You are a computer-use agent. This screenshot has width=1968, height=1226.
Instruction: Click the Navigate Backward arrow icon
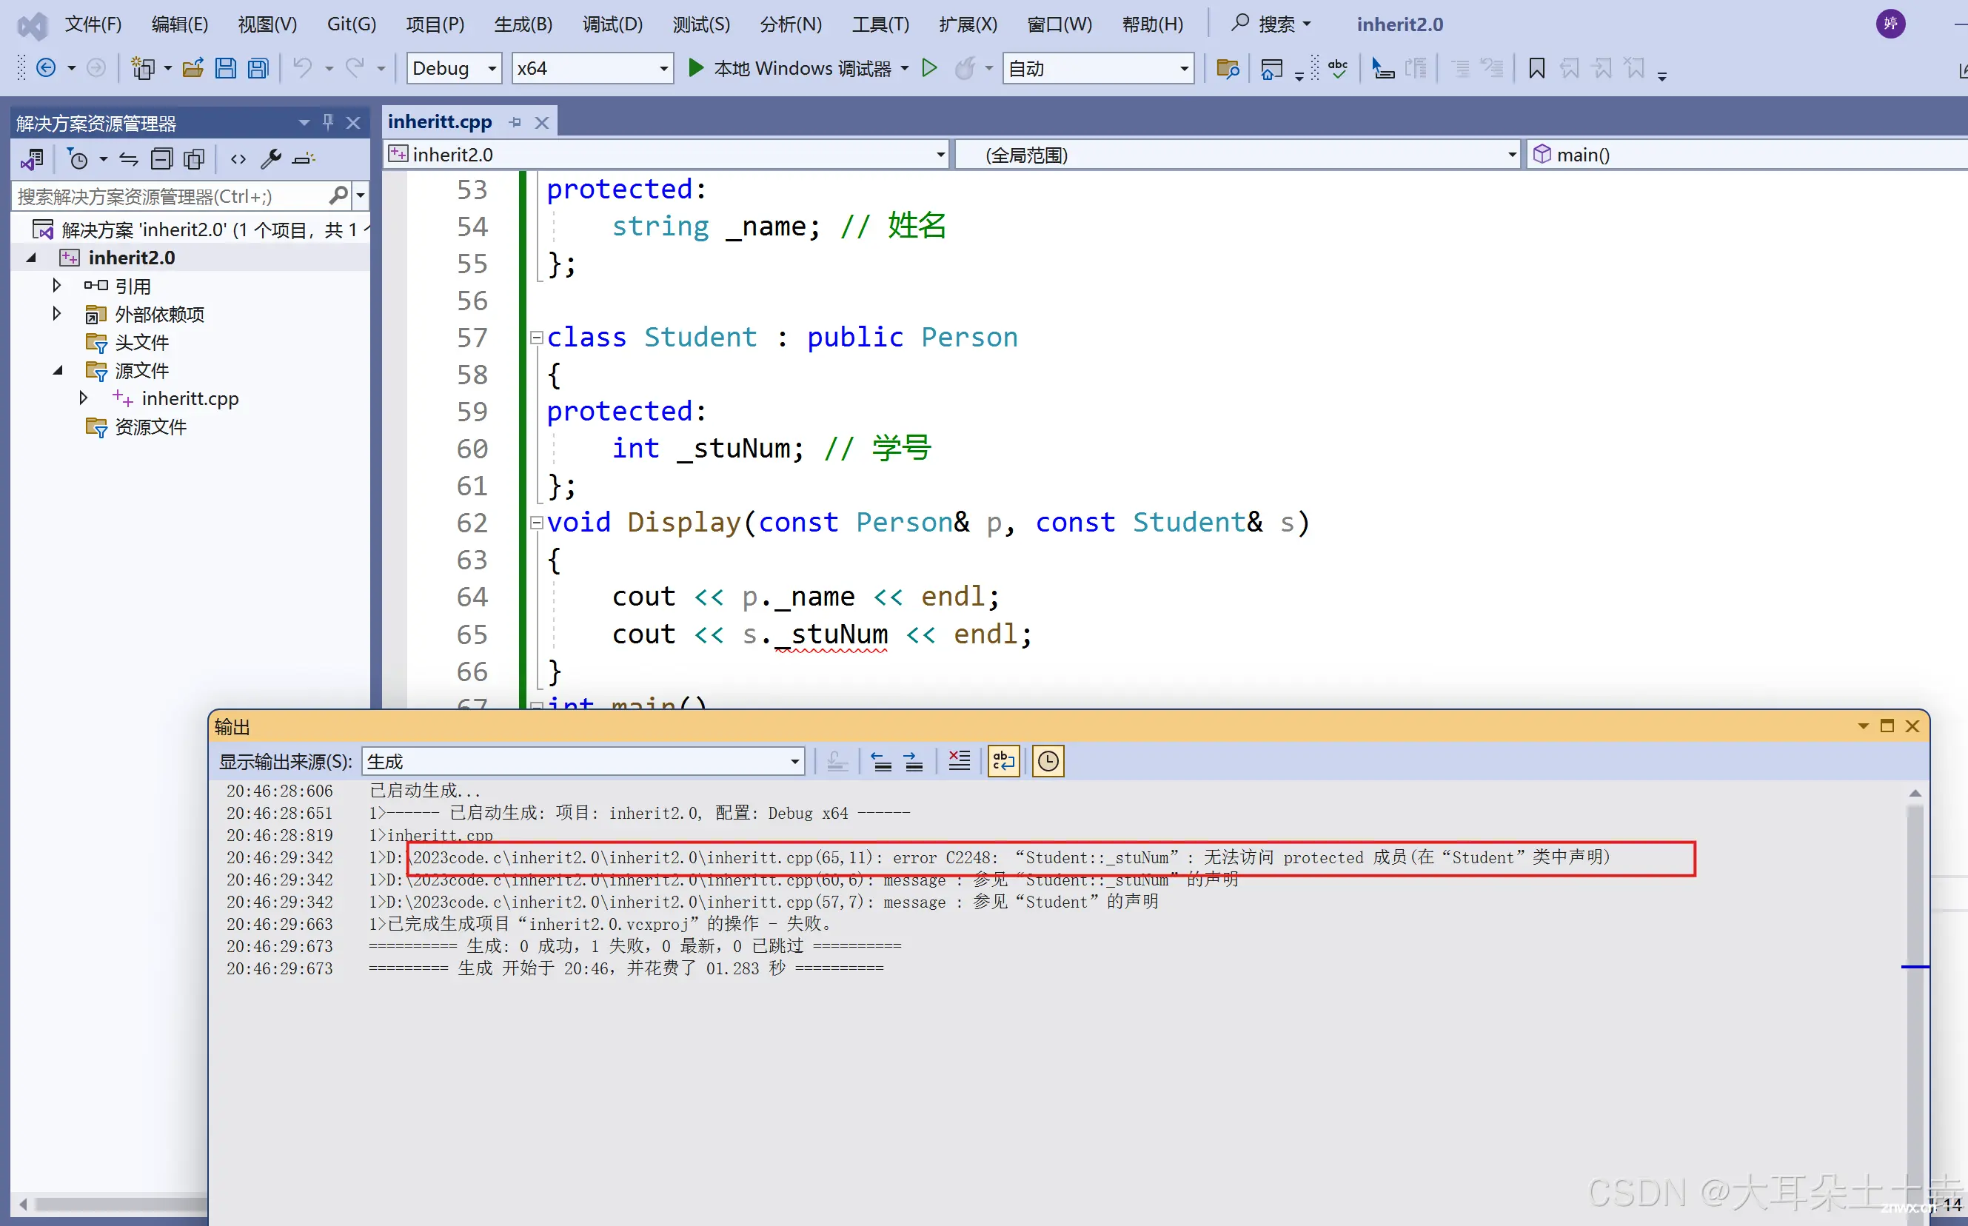(46, 68)
